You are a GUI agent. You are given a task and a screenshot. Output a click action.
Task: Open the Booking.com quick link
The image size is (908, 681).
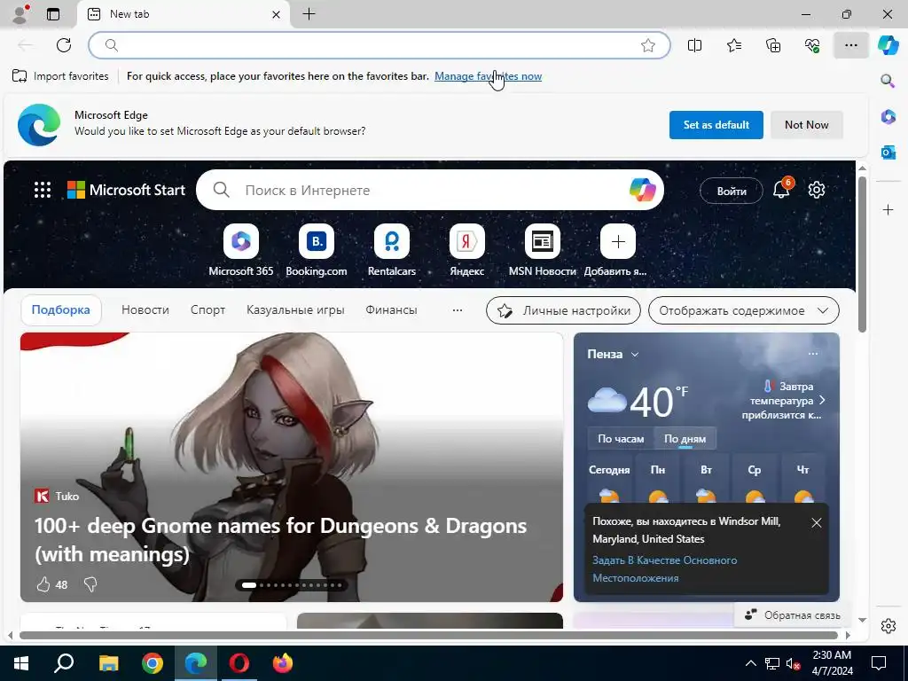[317, 251]
